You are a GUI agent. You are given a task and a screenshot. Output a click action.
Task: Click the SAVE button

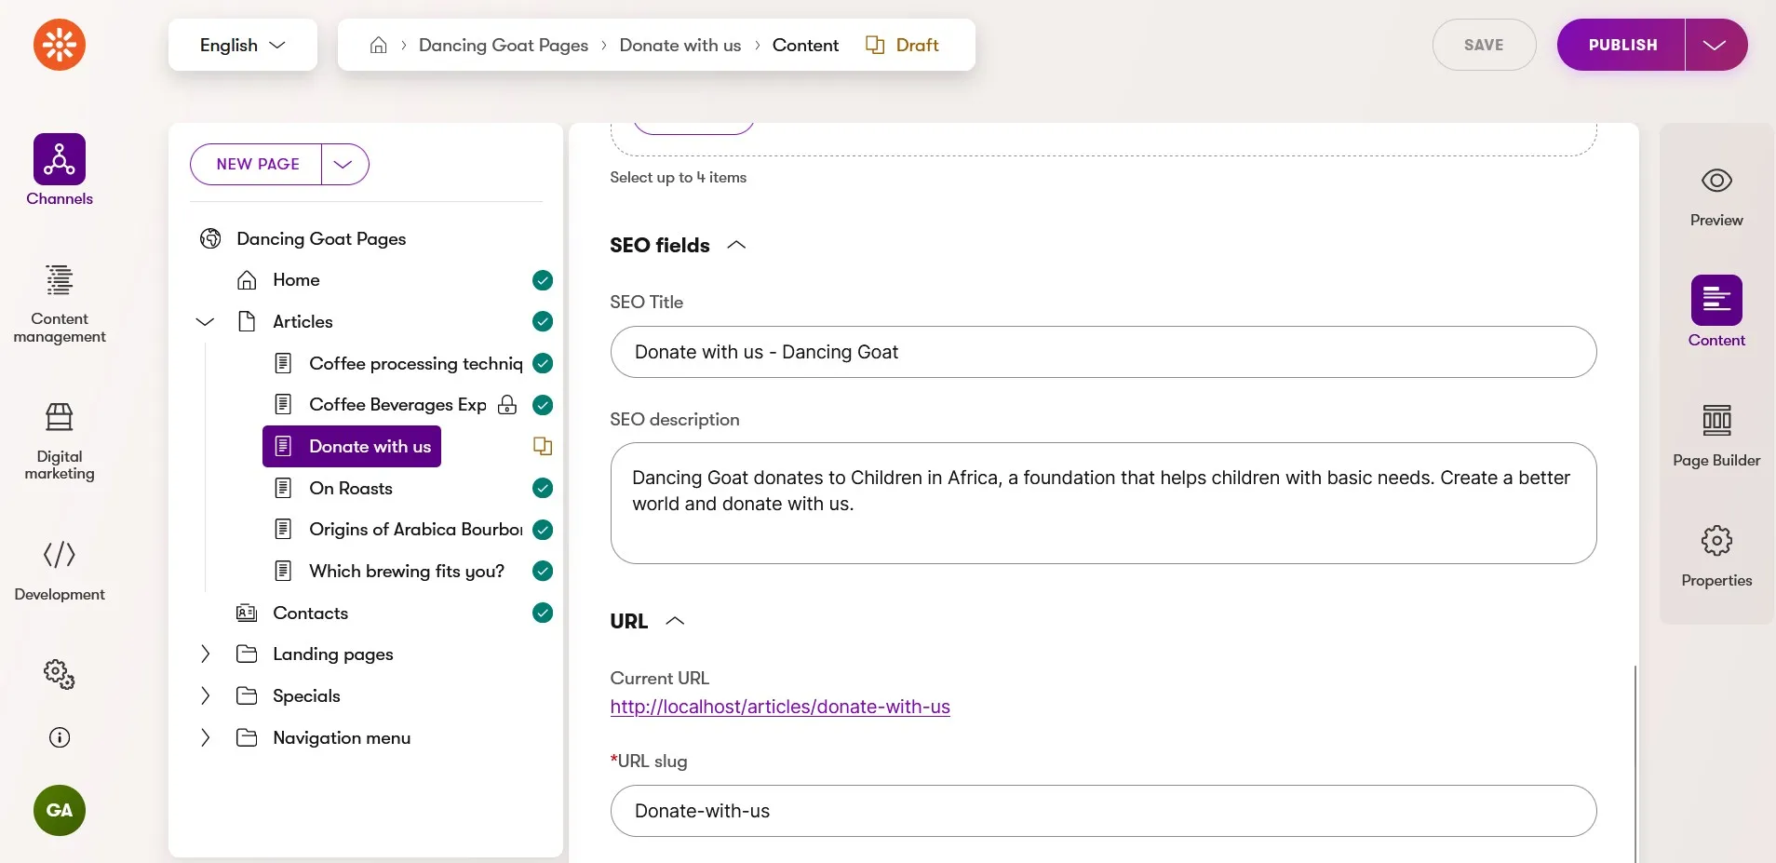point(1484,45)
